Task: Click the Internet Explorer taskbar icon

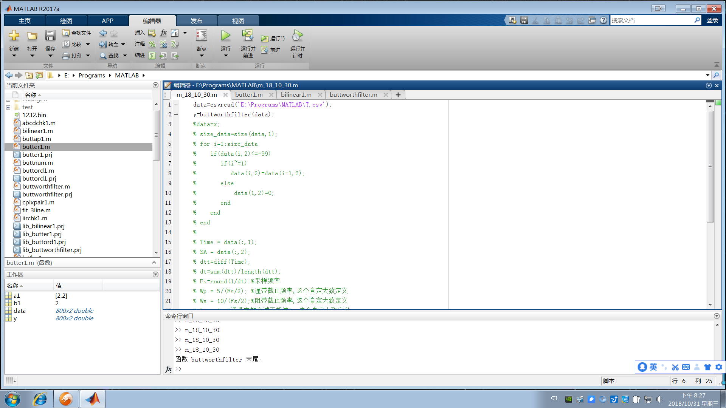Action: point(40,399)
